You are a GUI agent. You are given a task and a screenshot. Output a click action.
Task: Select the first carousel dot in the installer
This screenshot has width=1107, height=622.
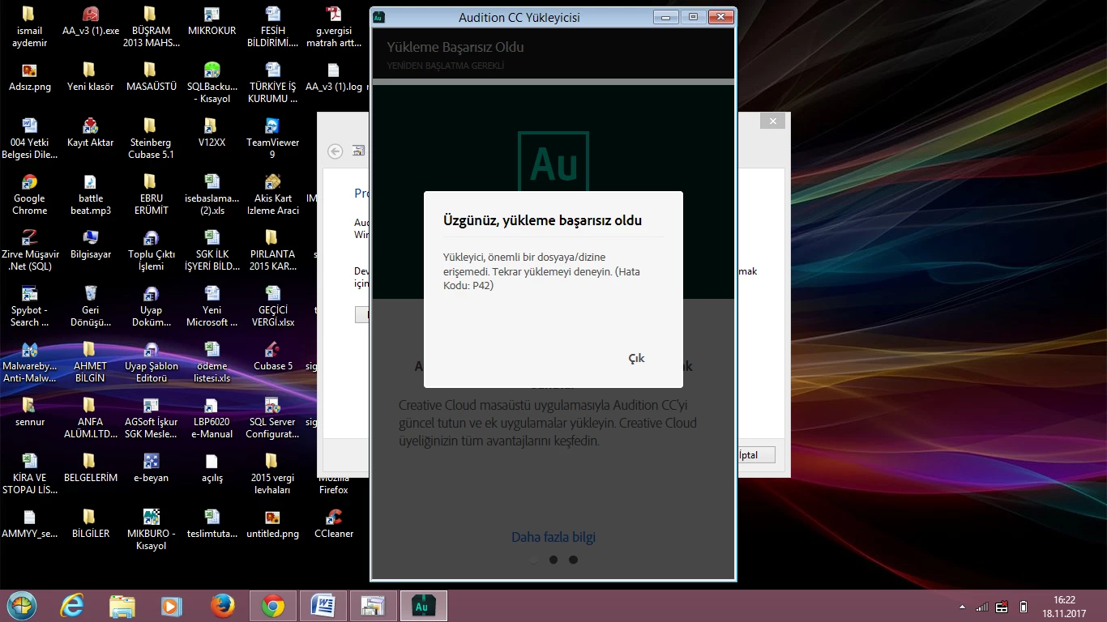[x=533, y=560]
